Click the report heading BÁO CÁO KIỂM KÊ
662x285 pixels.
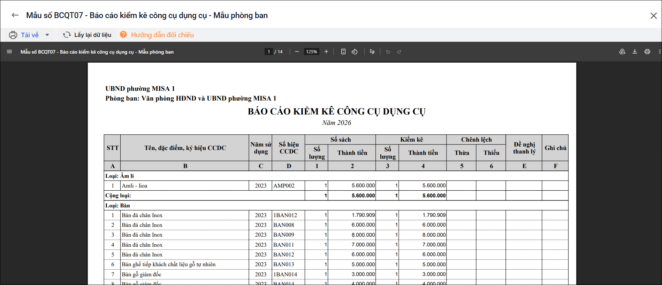[x=336, y=111]
